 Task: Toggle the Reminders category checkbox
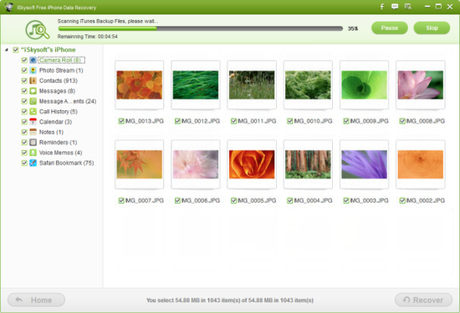pos(24,142)
